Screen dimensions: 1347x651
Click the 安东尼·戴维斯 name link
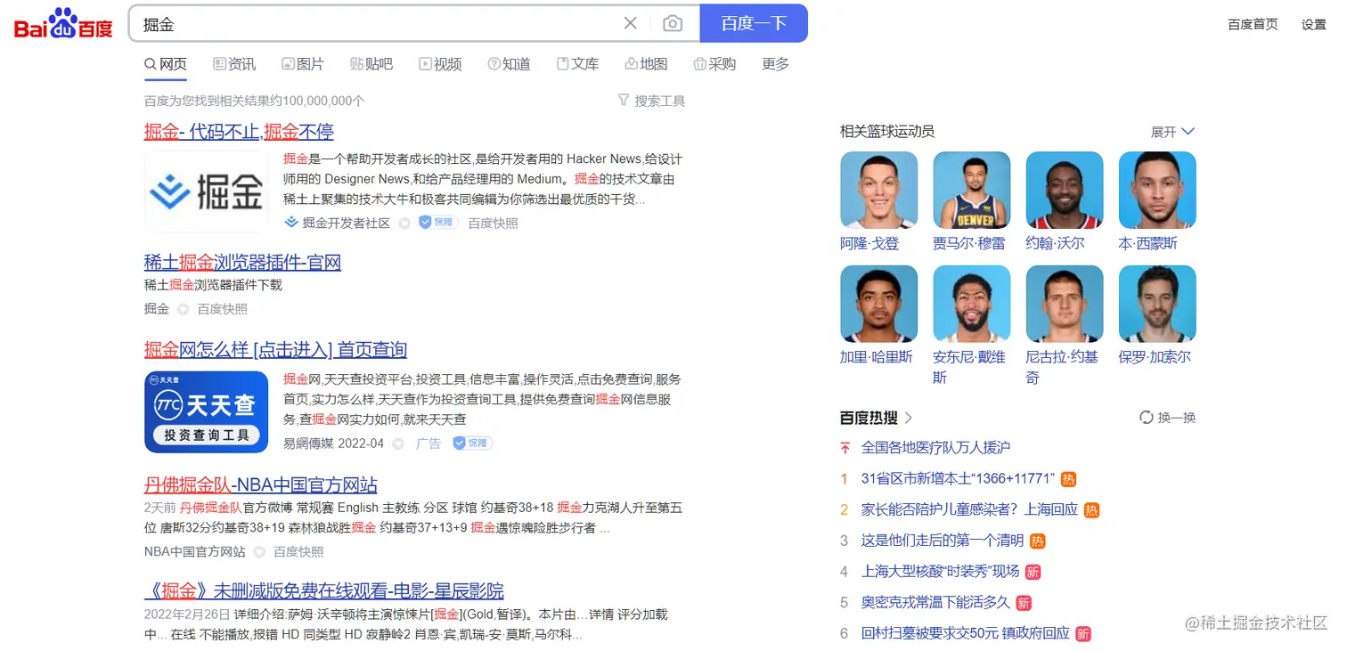pos(968,367)
